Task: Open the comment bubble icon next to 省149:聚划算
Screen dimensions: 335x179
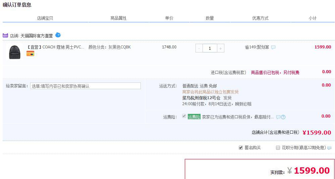Action: coord(273,47)
